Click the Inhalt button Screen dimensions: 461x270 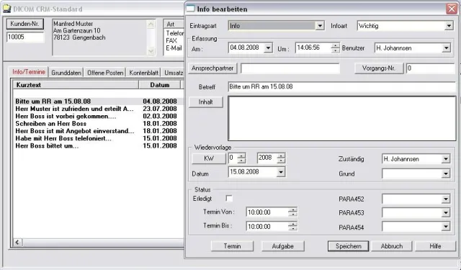tap(206, 102)
